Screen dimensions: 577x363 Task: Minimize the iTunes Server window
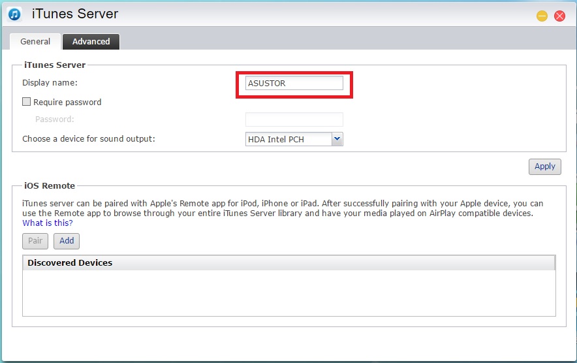tap(542, 16)
